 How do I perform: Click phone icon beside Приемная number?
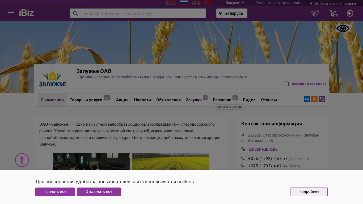(x=243, y=159)
